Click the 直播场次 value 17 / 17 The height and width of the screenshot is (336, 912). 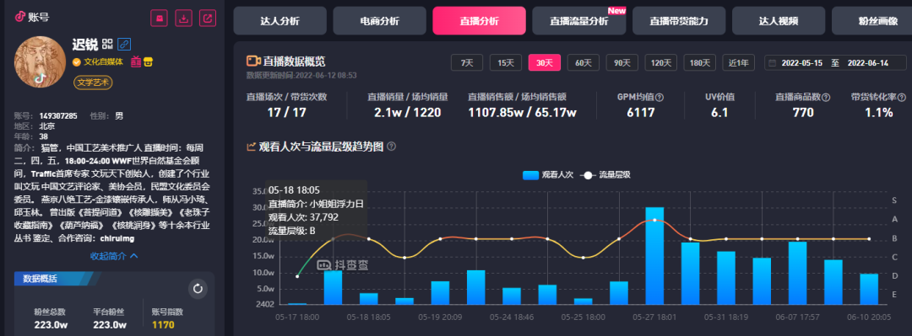286,113
